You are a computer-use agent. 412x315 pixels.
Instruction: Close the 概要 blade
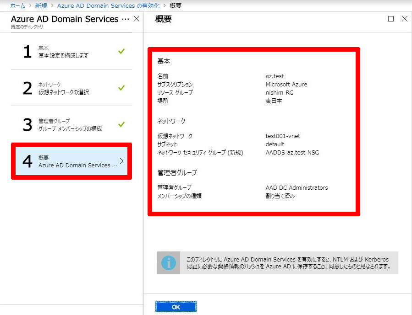[x=405, y=19]
